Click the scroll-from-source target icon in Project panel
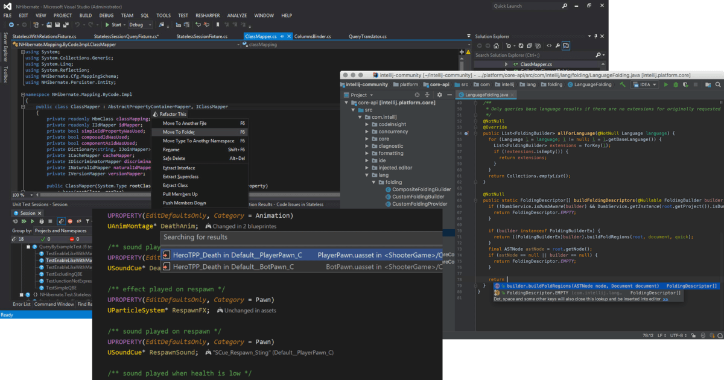This screenshot has height=380, width=724. coord(417,95)
